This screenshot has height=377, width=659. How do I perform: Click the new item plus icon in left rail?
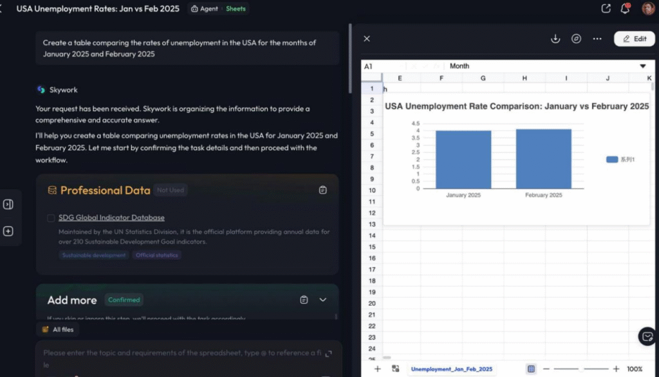[x=8, y=231]
